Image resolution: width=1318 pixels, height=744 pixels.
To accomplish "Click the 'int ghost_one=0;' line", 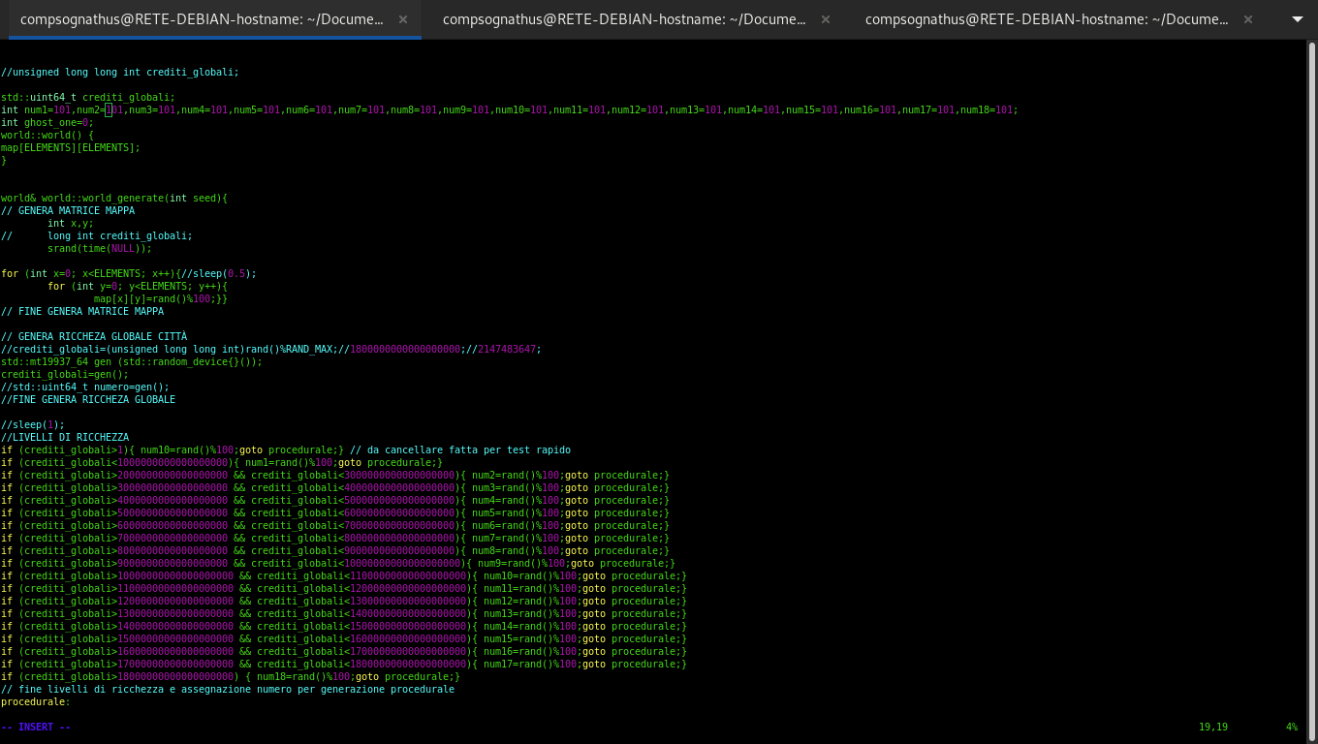I will point(47,122).
